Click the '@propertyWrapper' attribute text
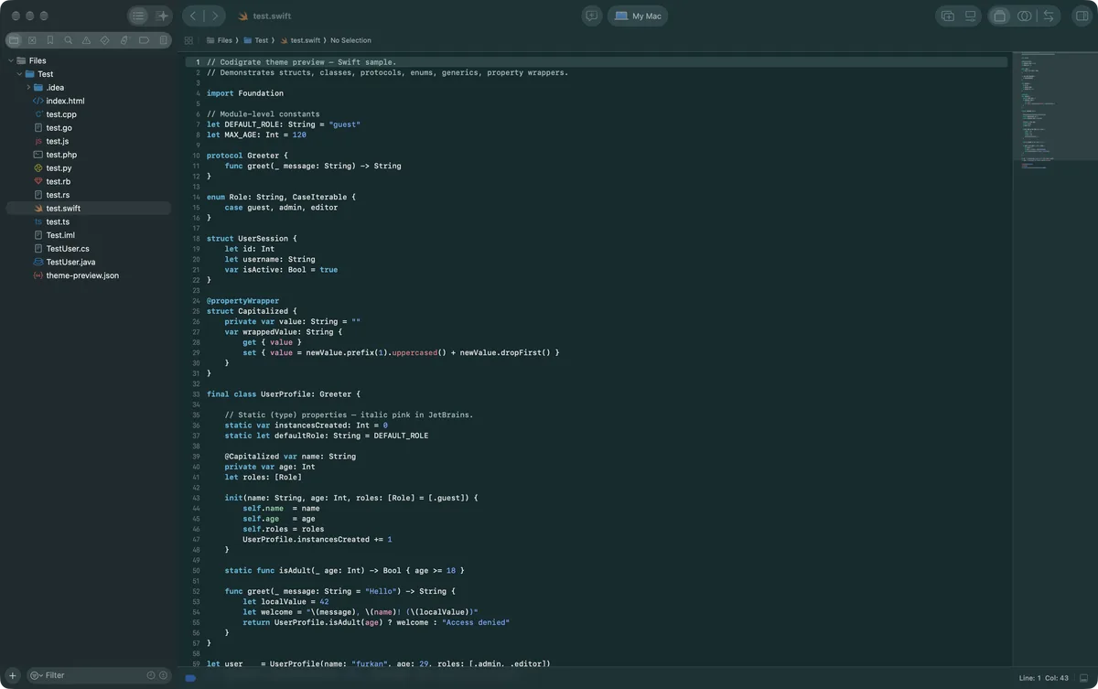The width and height of the screenshot is (1098, 689). tap(243, 301)
